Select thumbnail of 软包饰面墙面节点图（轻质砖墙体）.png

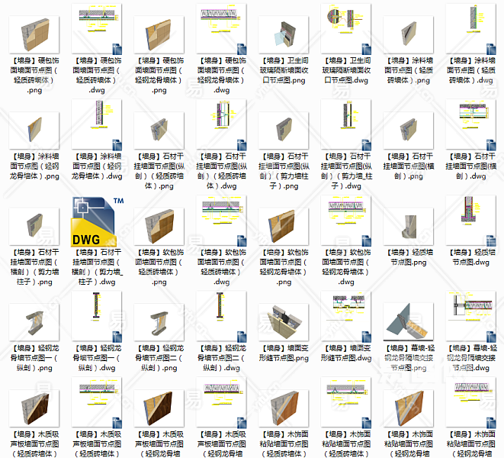(x=159, y=227)
